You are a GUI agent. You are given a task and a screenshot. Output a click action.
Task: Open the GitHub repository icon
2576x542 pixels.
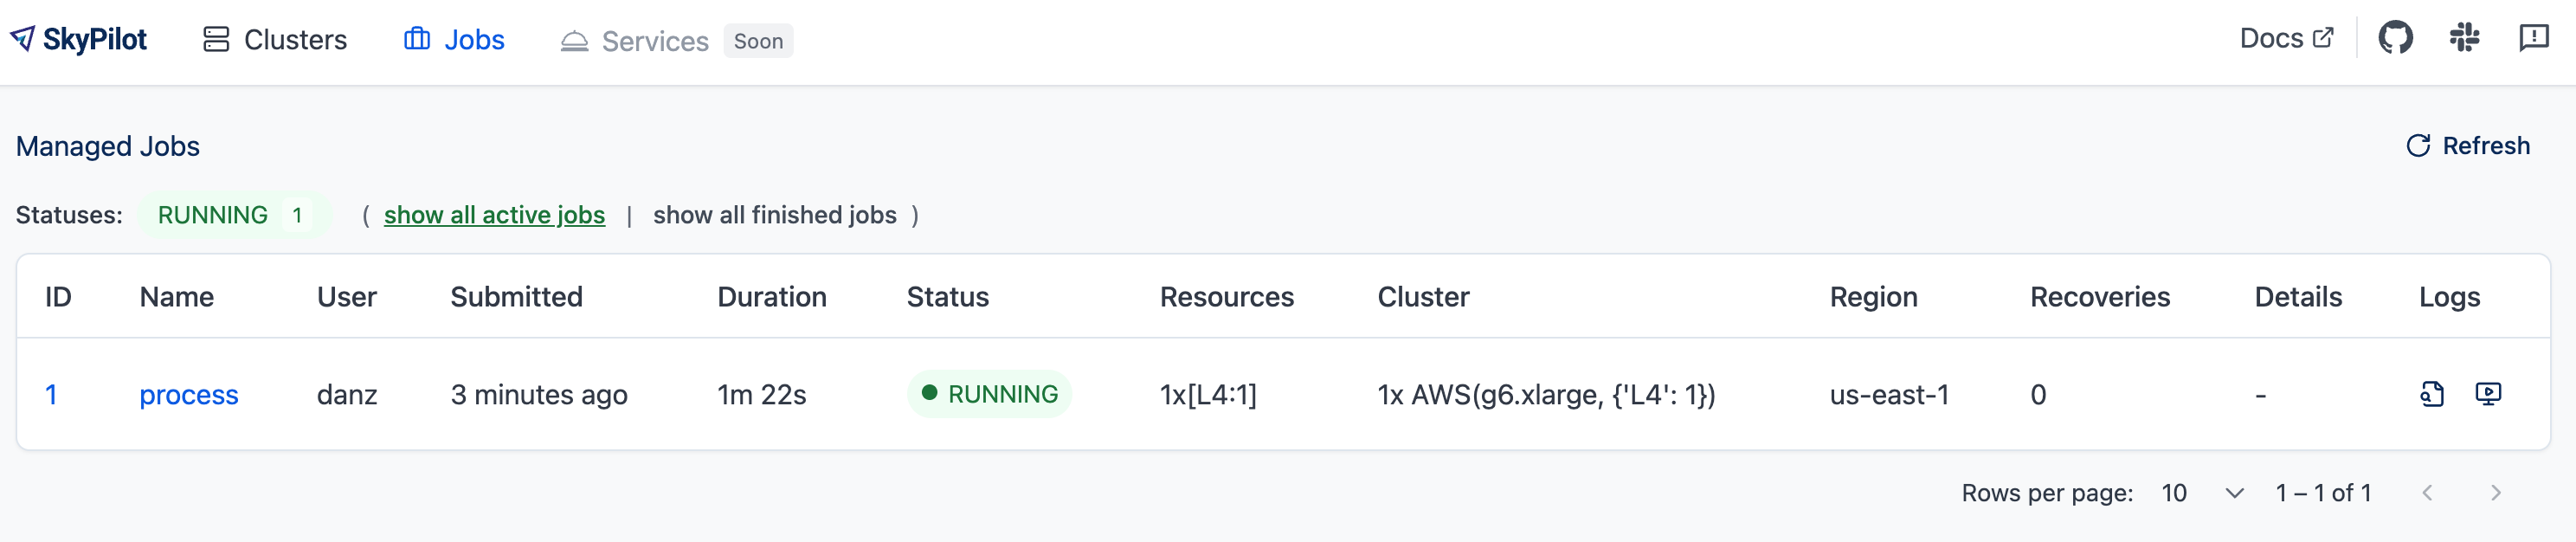point(2395,39)
